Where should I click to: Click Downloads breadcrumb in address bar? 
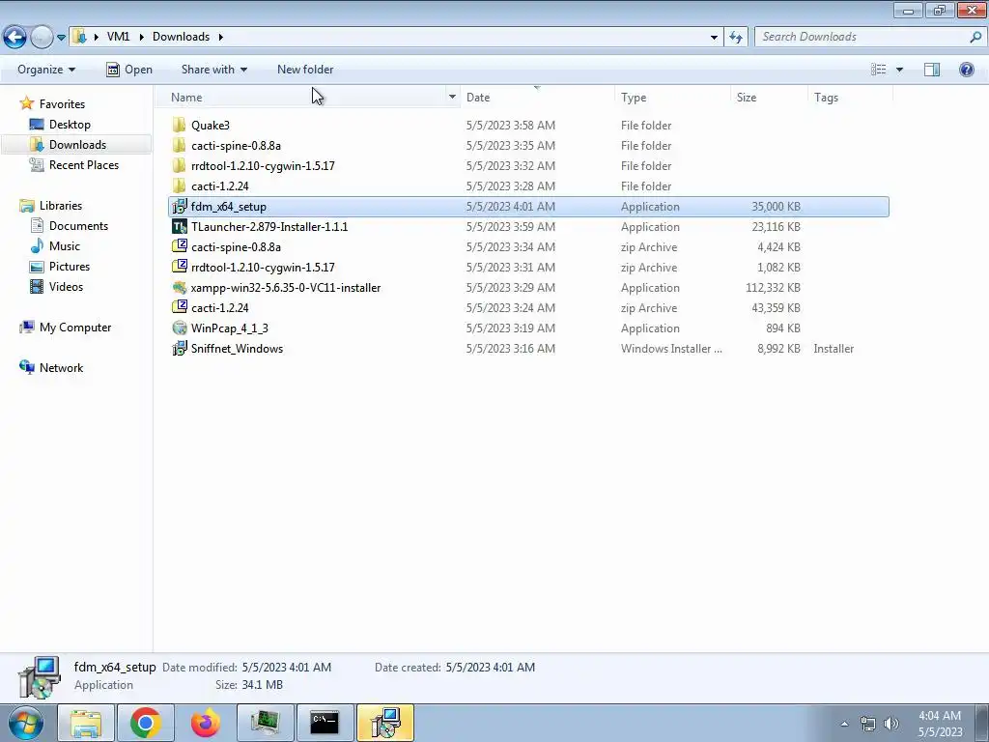pyautogui.click(x=181, y=37)
